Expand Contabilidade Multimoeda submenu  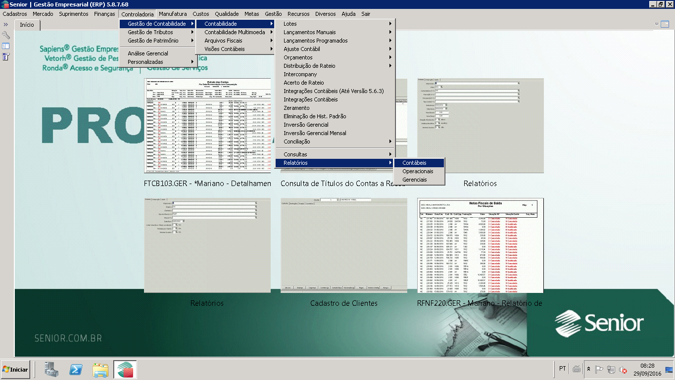click(x=235, y=32)
